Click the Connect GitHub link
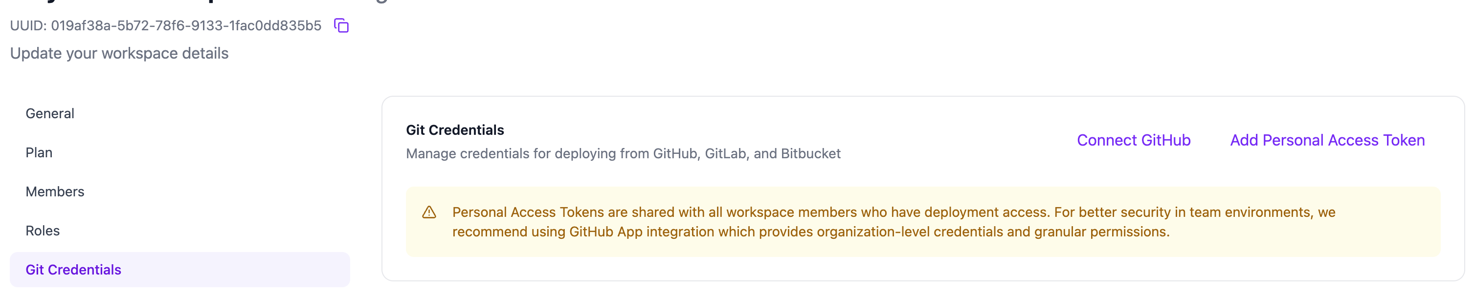1475x296 pixels. 1133,140
